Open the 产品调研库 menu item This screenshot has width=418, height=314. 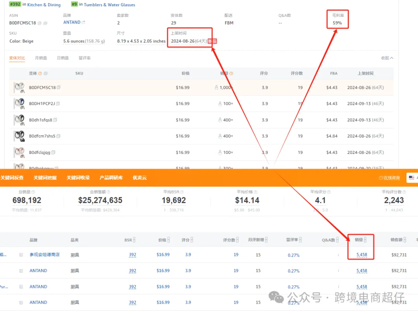[x=111, y=178]
